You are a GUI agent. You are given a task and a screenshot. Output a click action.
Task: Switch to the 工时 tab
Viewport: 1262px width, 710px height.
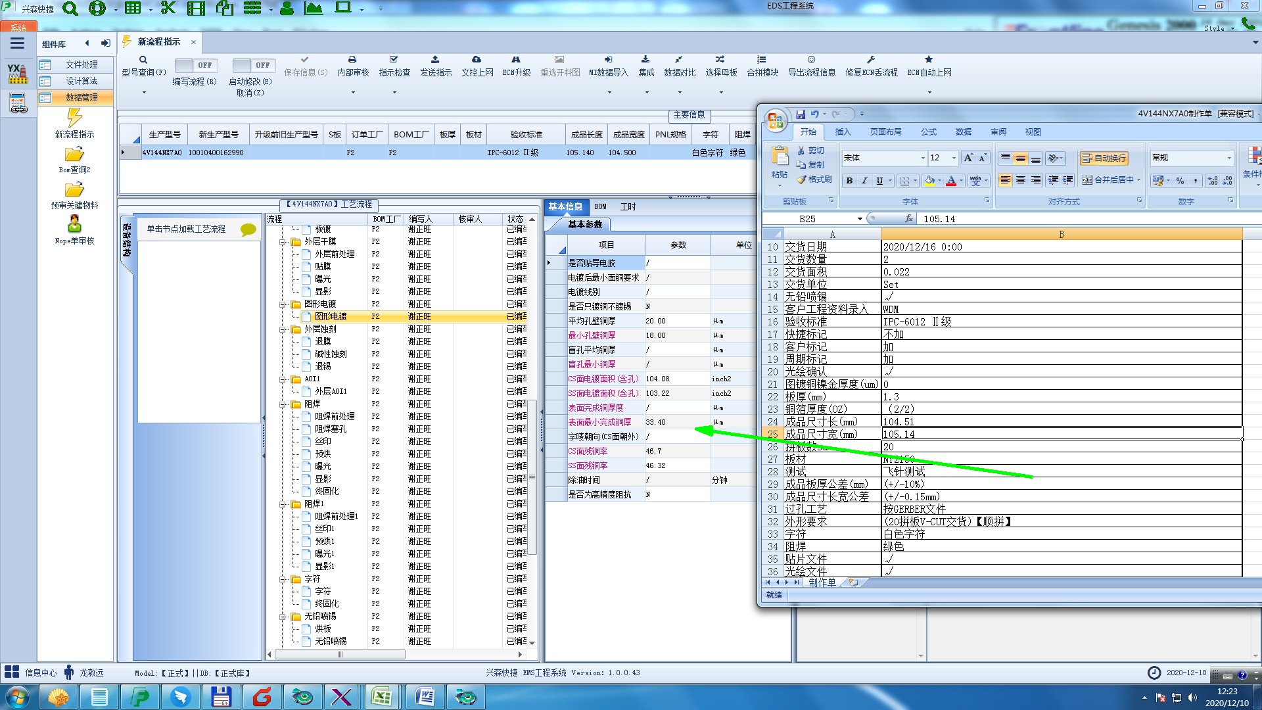(x=628, y=206)
